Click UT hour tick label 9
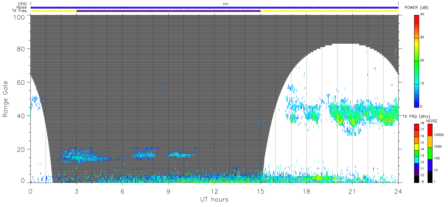Screen dimensions: 448x207 point(169,191)
